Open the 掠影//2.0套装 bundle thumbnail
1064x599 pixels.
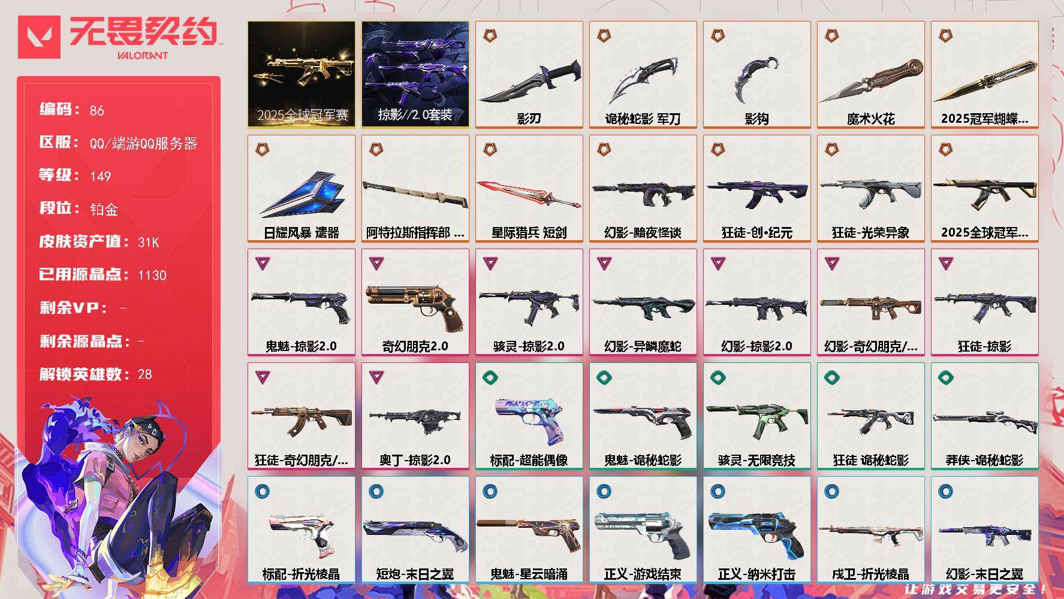click(x=415, y=75)
